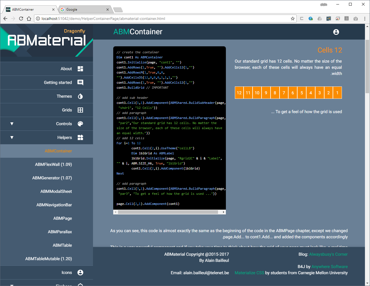Click orange grid cell number 12
The width and height of the screenshot is (370, 286).
pos(239,93)
